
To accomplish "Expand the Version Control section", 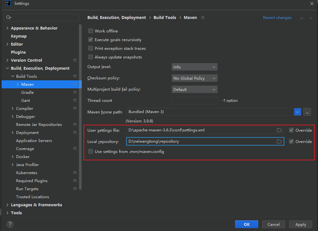I will [x=7, y=60].
